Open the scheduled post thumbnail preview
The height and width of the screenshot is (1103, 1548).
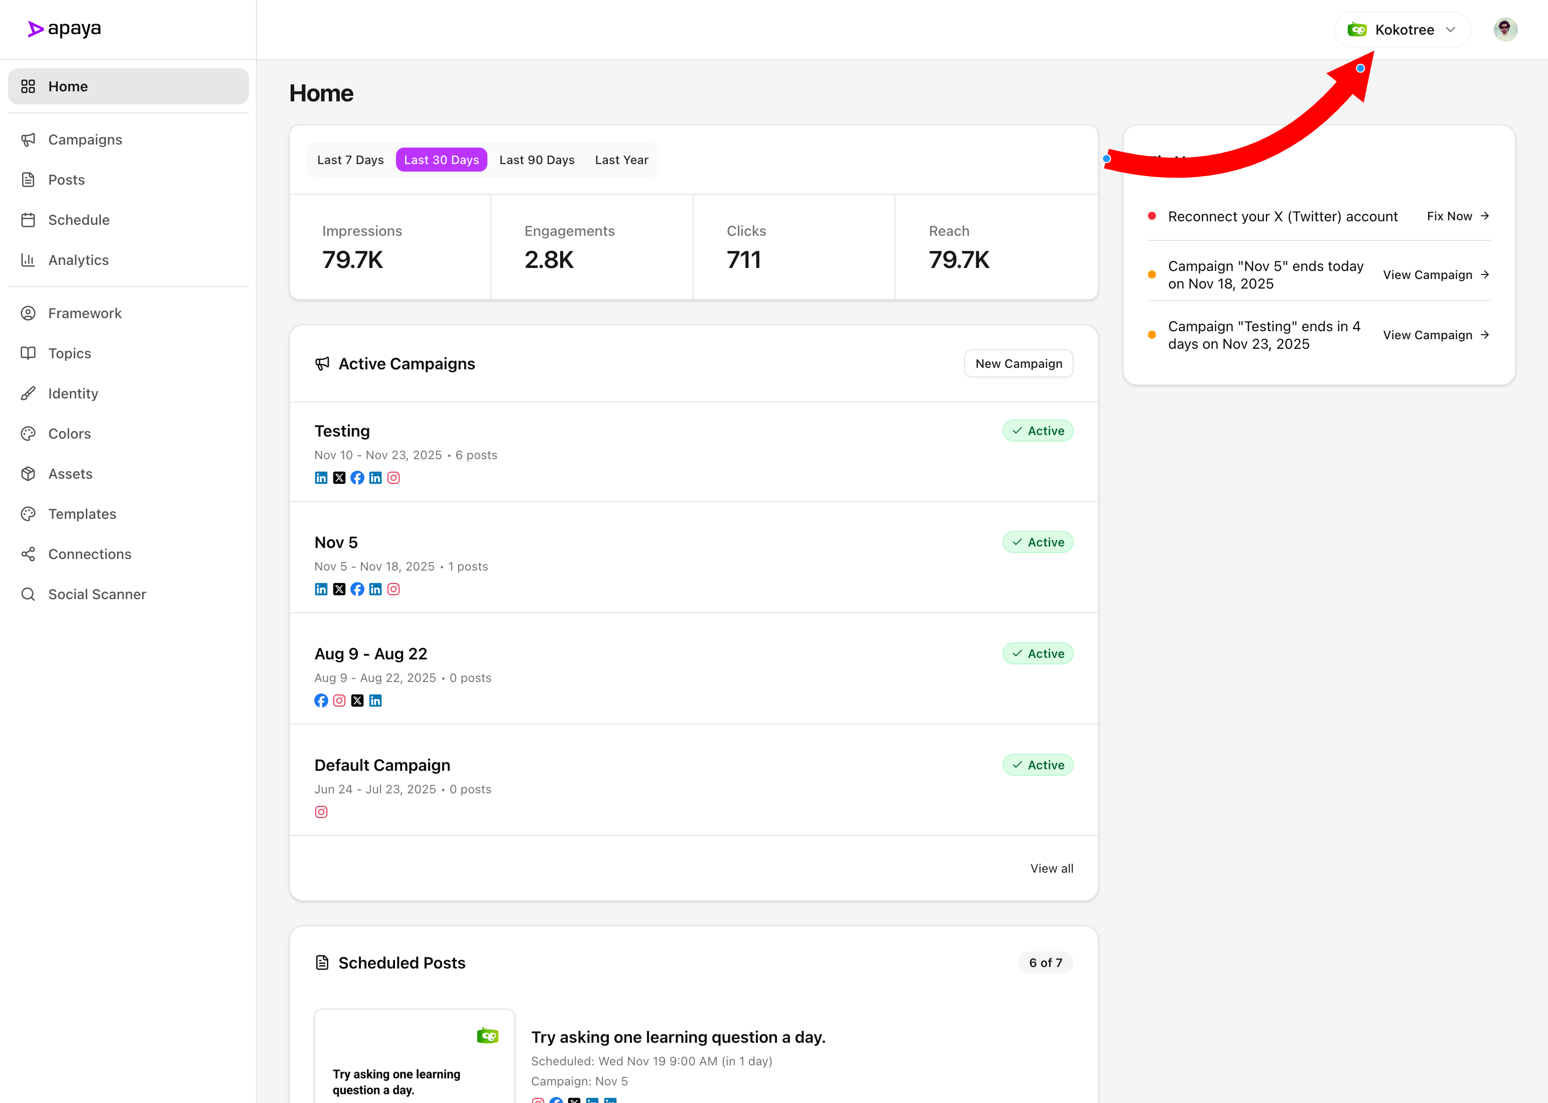coord(414,1056)
